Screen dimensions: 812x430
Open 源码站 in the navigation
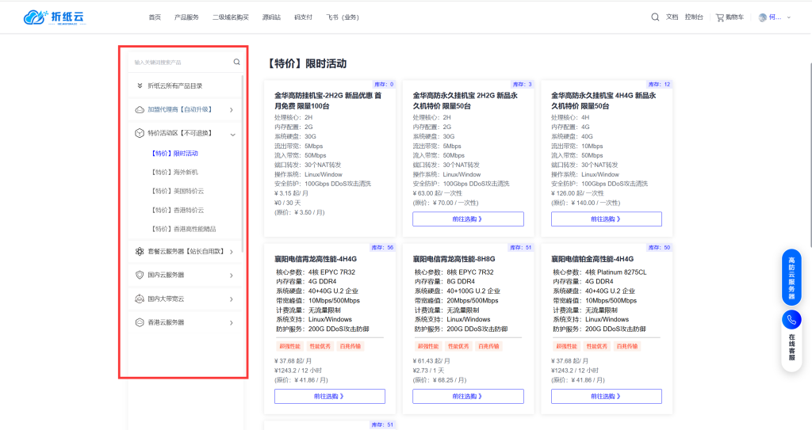(271, 17)
